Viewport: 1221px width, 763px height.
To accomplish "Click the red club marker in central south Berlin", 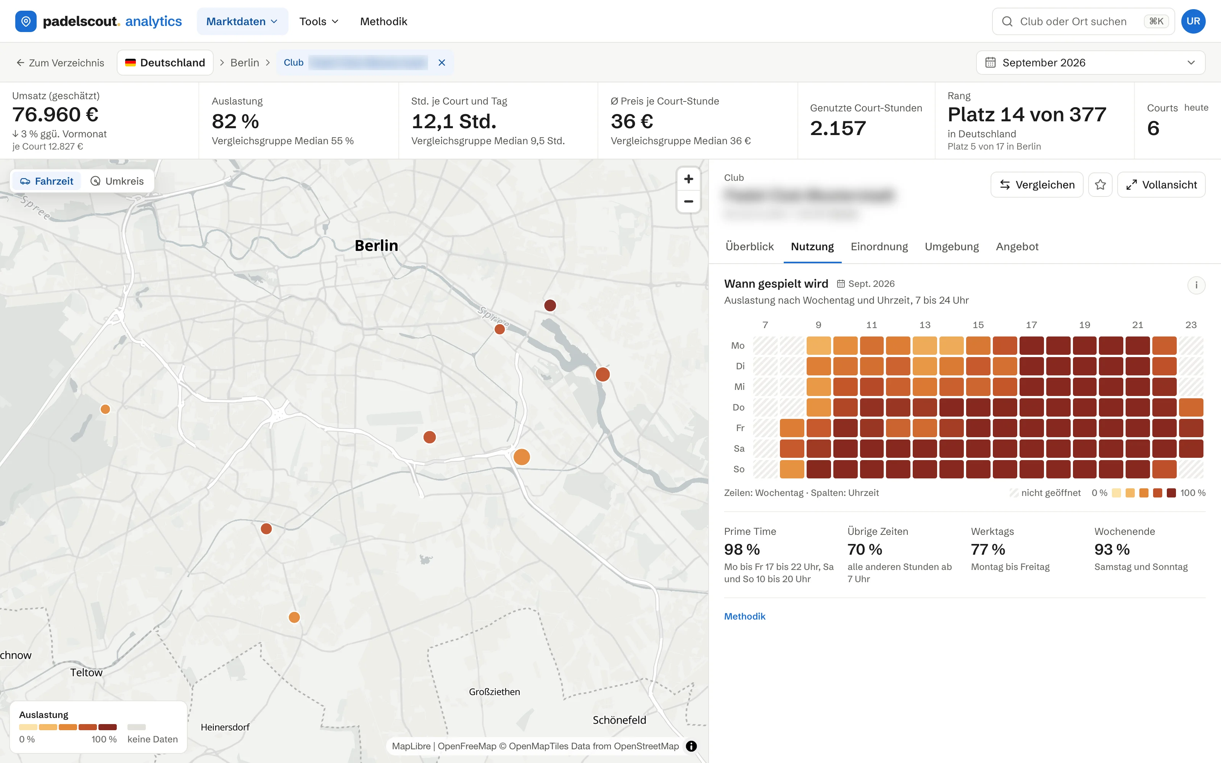I will [x=429, y=437].
